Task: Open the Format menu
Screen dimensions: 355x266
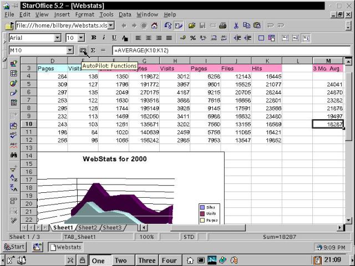Action: click(84, 14)
